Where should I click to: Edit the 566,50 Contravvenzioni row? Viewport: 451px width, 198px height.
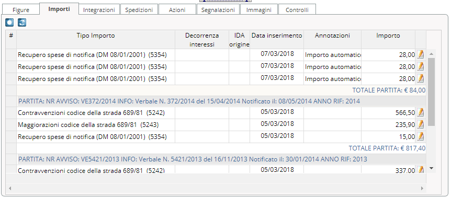coord(421,112)
